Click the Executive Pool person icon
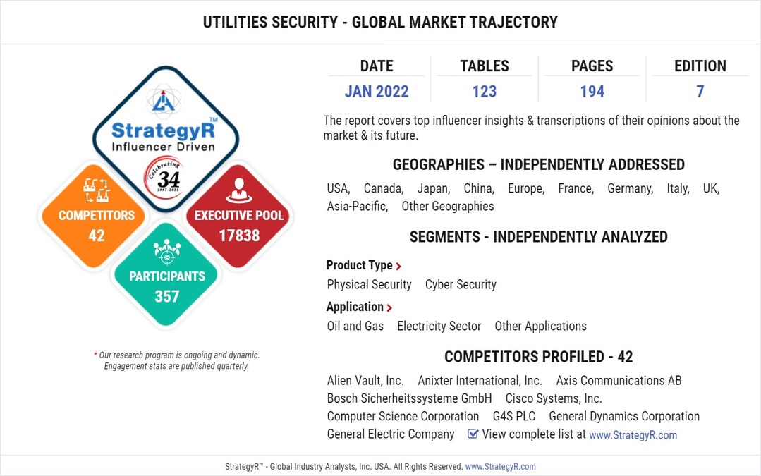Image resolution: width=761 pixels, height=476 pixels. pyautogui.click(x=239, y=190)
